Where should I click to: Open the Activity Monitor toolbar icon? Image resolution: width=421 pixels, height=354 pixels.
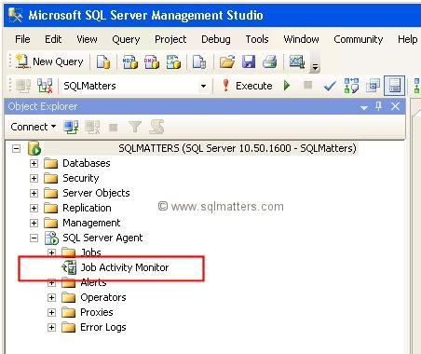tap(297, 61)
